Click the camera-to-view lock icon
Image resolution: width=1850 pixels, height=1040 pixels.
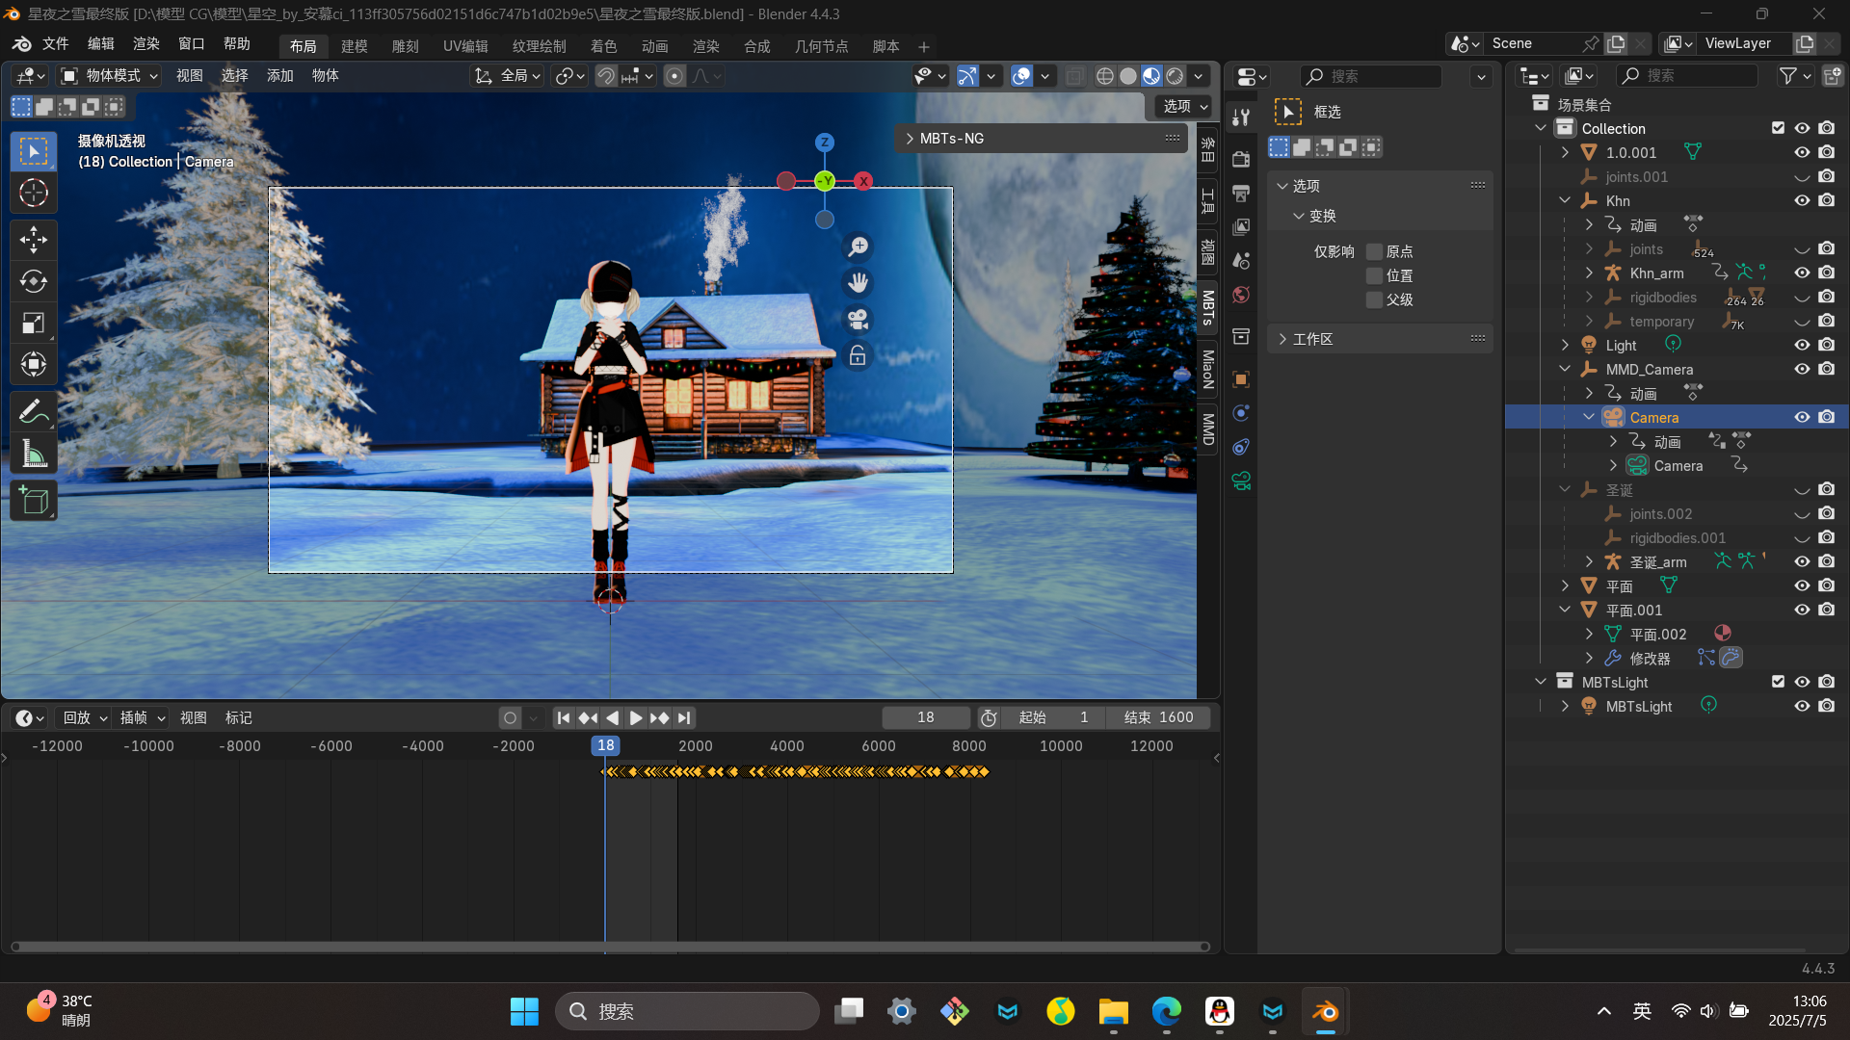pyautogui.click(x=858, y=356)
